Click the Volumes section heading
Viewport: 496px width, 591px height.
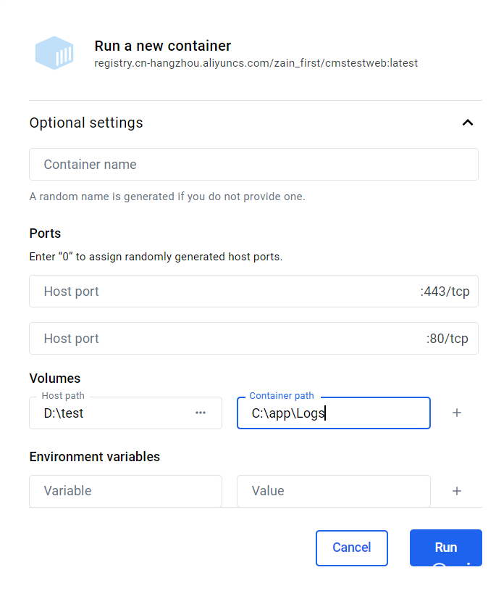click(x=55, y=378)
